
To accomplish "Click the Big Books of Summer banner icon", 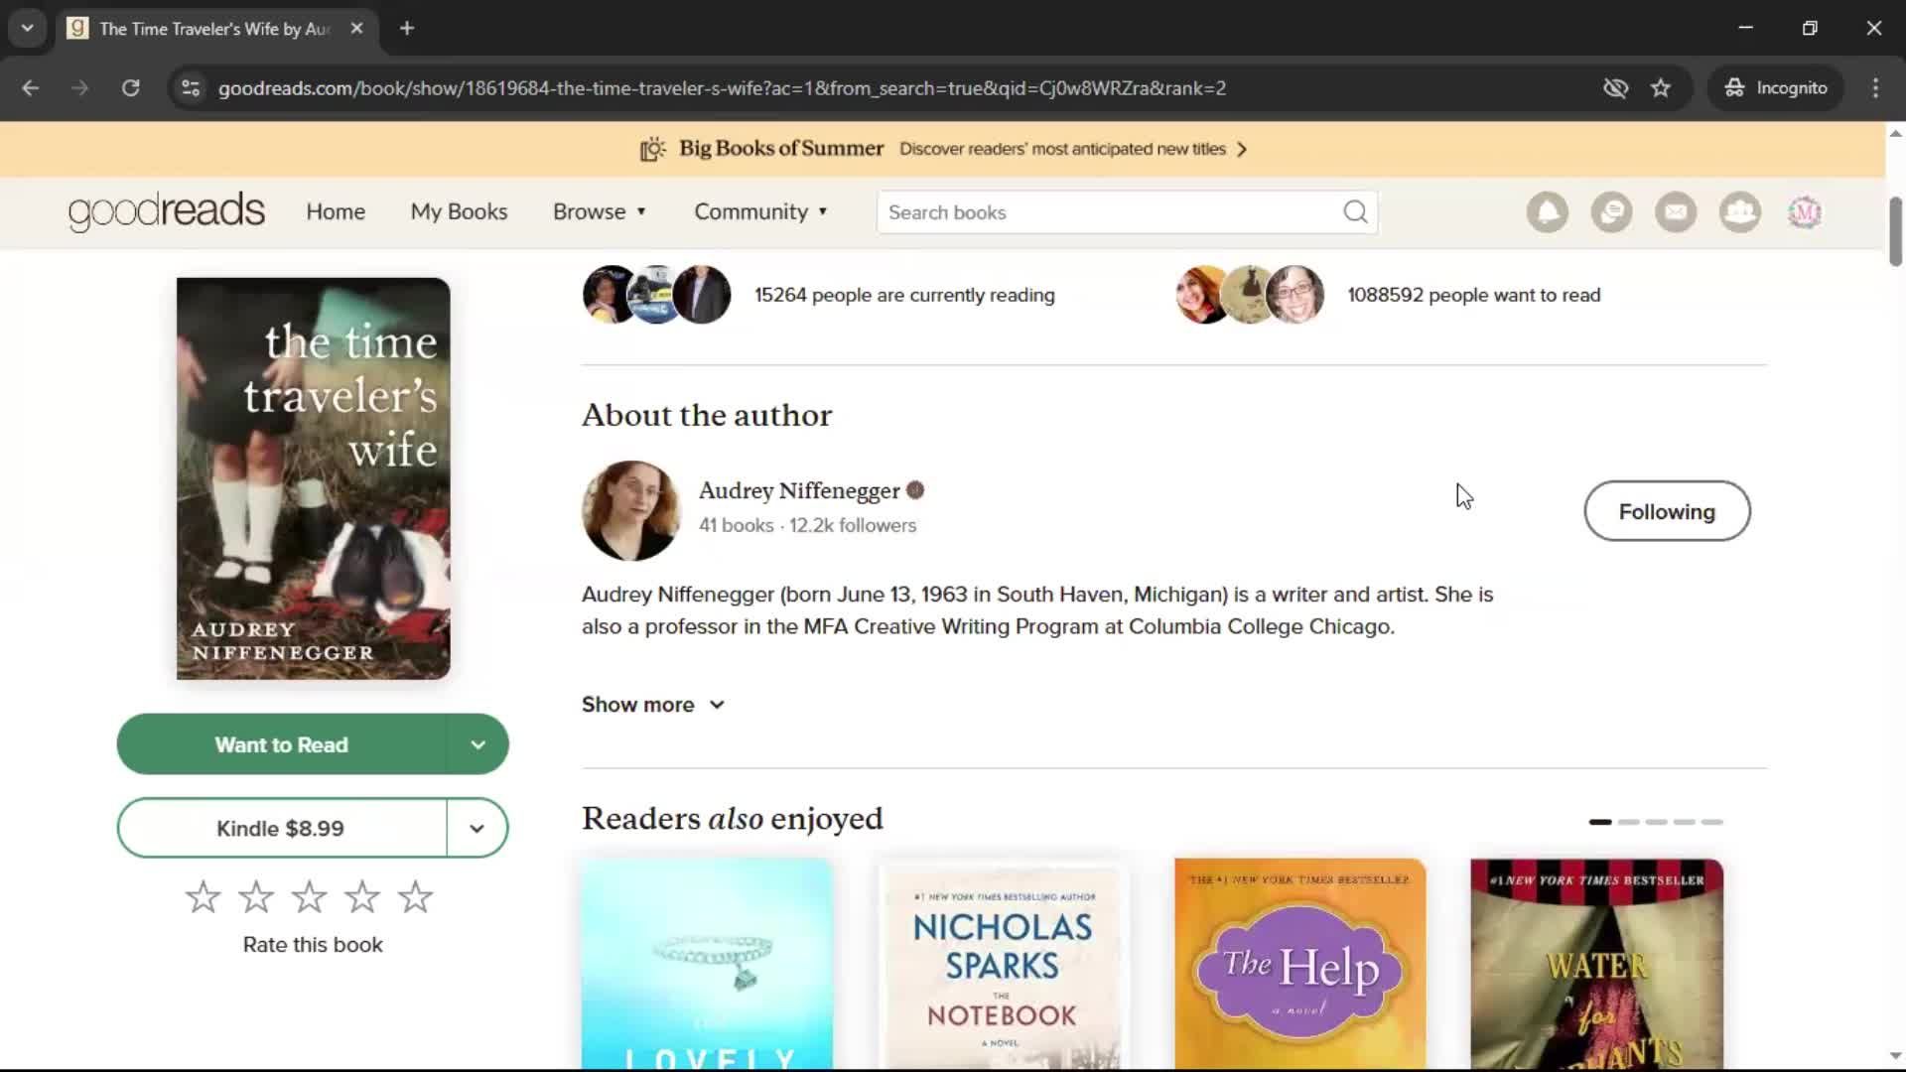I will 652,149.
